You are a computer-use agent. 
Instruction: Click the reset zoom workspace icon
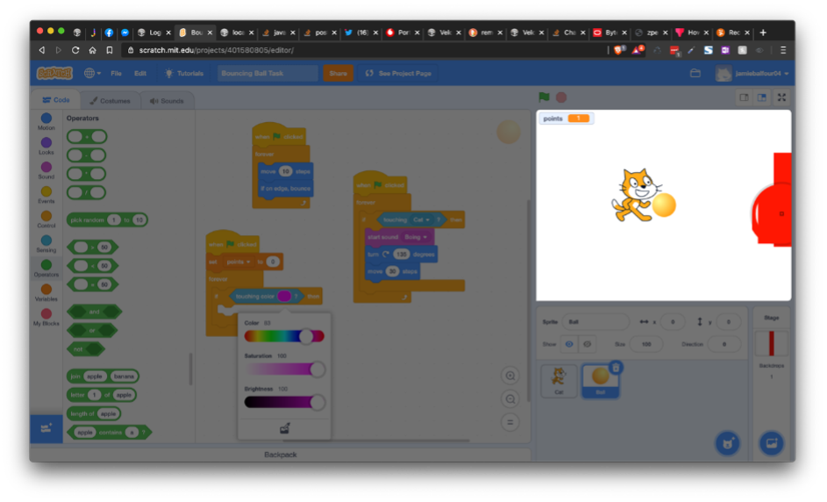coord(510,422)
